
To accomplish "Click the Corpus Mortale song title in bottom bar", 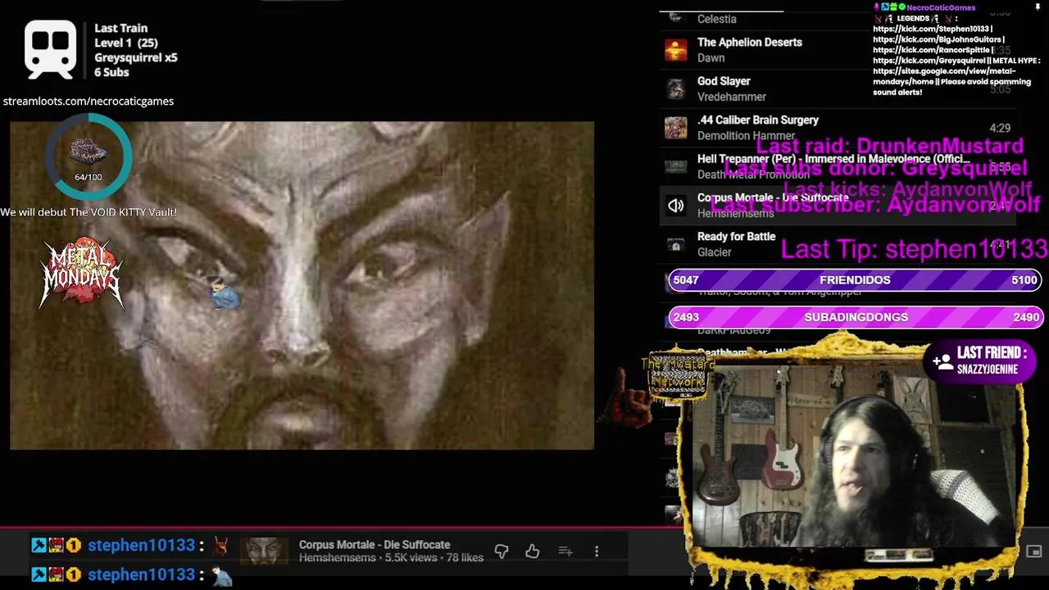I will coord(375,544).
